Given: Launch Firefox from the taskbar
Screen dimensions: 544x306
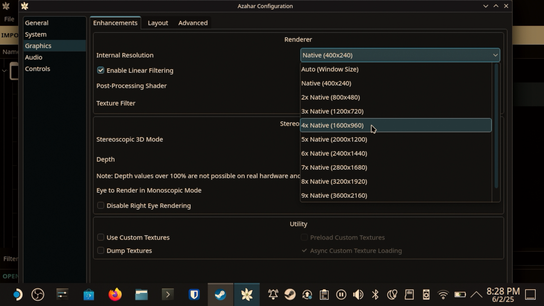Looking at the screenshot, I should coord(115,295).
